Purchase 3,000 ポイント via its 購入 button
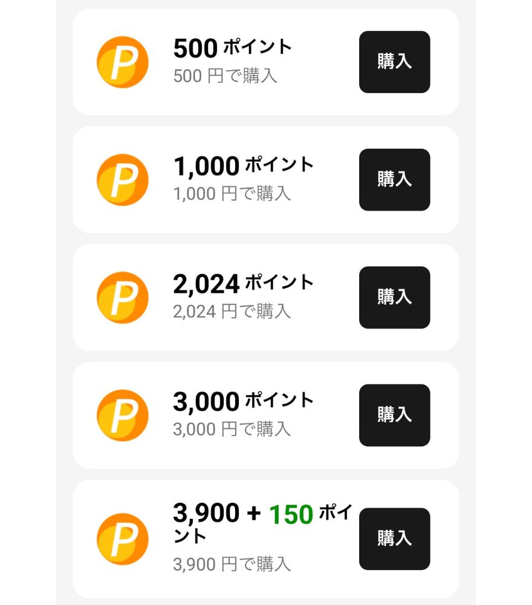 click(394, 416)
